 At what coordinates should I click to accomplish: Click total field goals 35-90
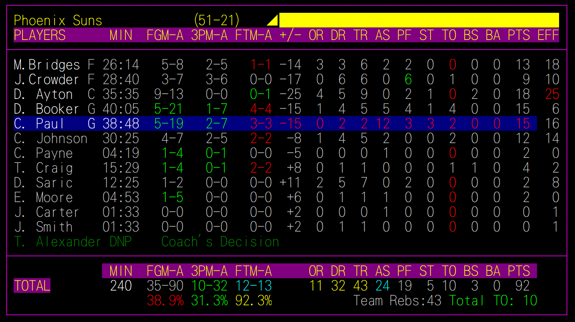click(x=165, y=286)
